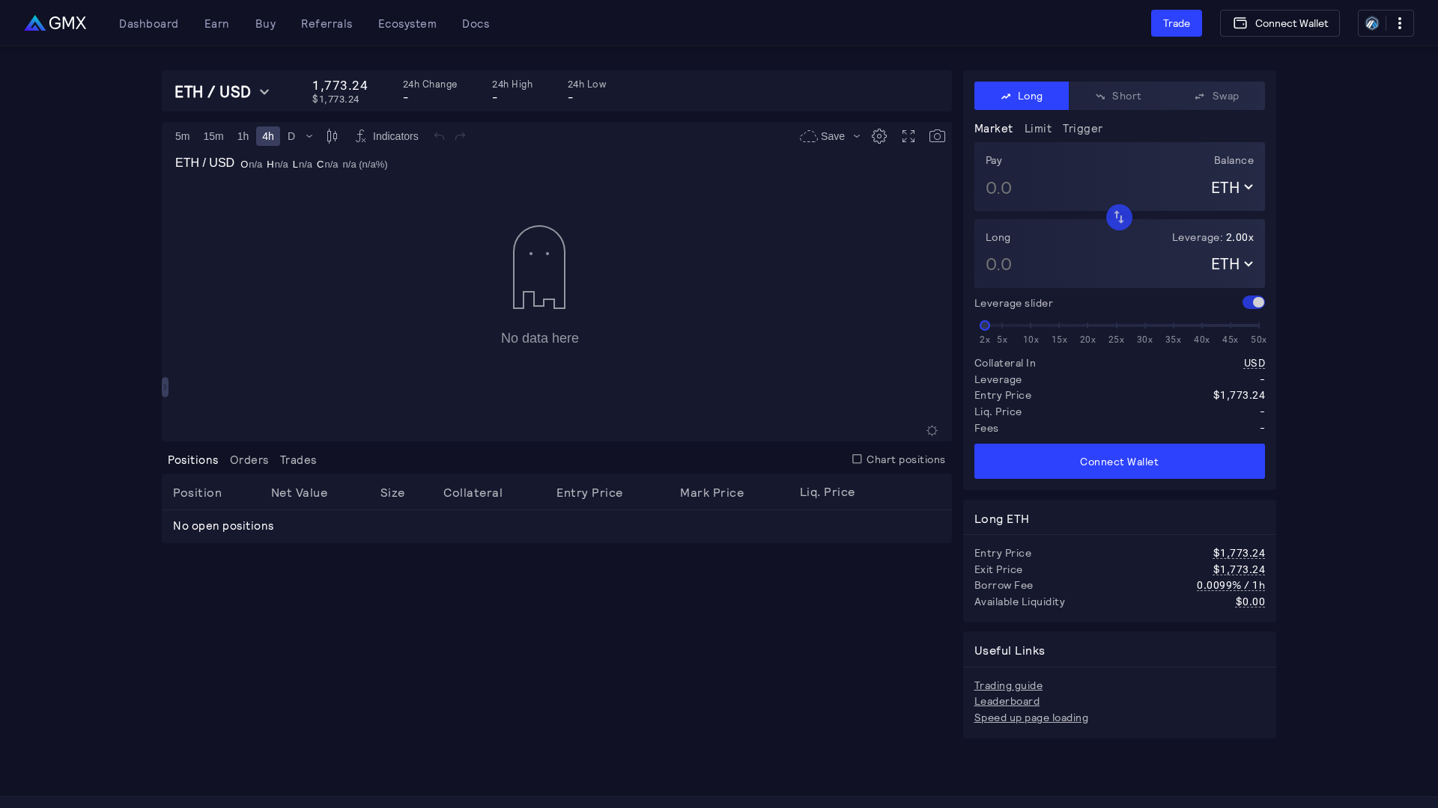
Task: Set chart timeframe to D
Action: point(291,136)
